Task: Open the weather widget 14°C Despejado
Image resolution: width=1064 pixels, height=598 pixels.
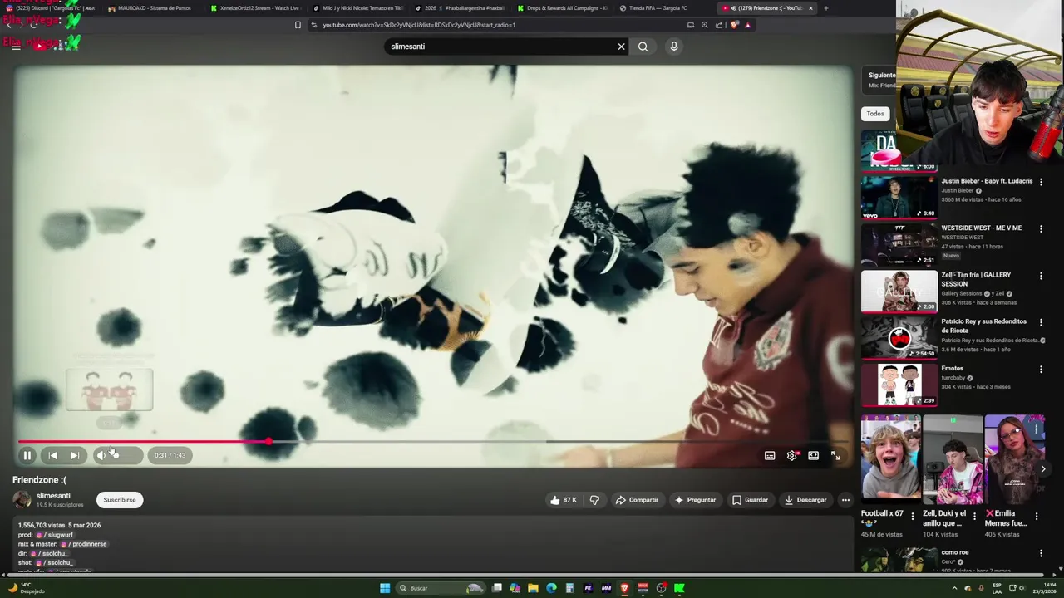Action: click(25, 588)
